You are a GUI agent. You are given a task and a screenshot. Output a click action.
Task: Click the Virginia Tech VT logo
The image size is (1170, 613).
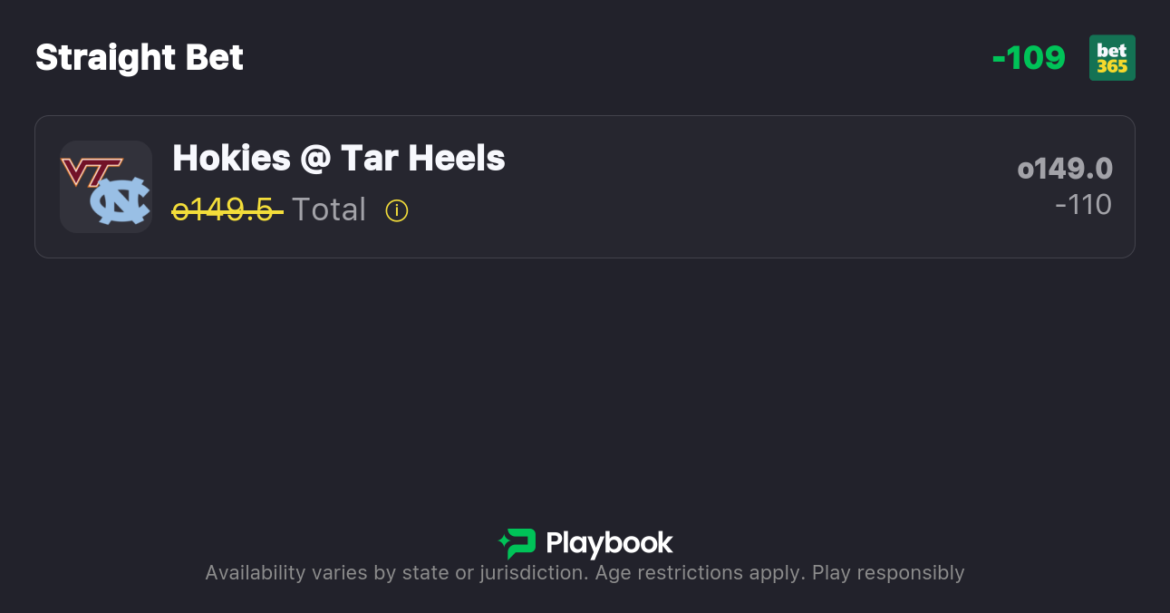[91, 170]
